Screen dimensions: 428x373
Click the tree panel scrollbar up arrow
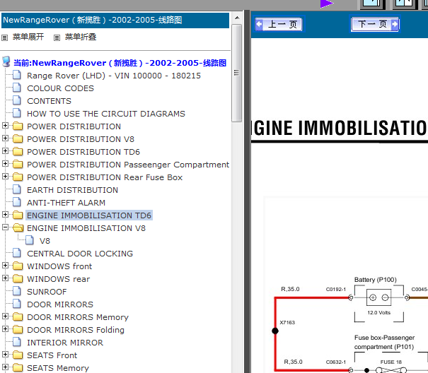click(237, 18)
